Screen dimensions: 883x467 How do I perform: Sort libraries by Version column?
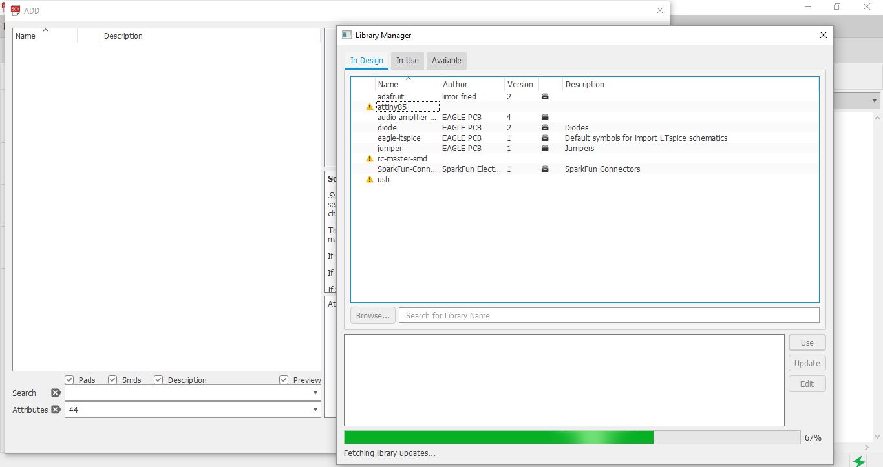(521, 85)
